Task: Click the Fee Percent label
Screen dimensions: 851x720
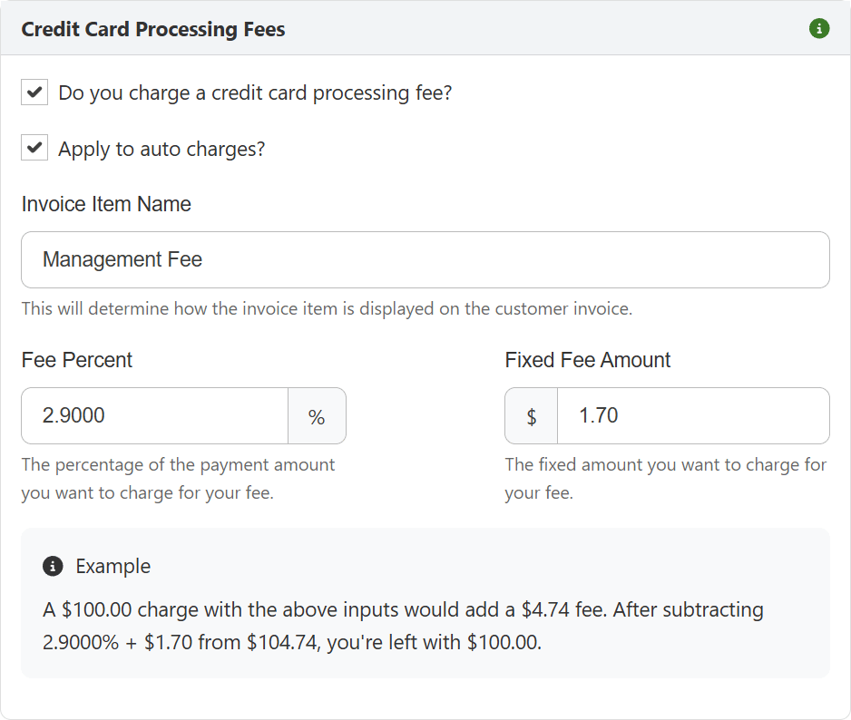Action: coord(76,360)
